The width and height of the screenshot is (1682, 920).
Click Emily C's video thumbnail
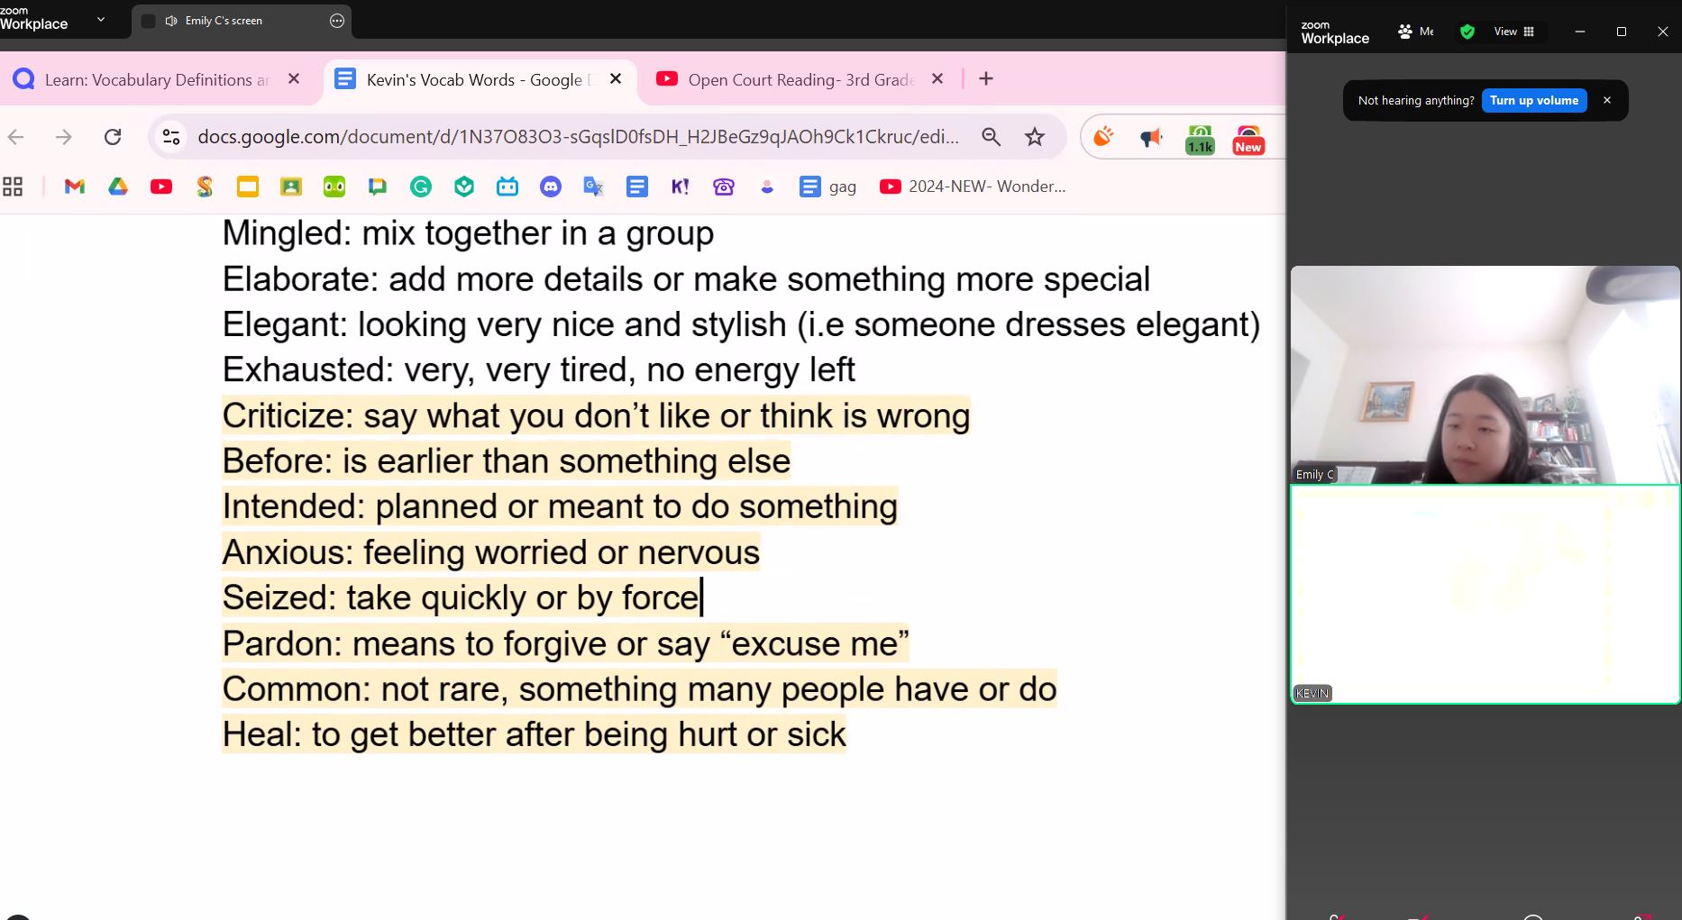pos(1485,374)
